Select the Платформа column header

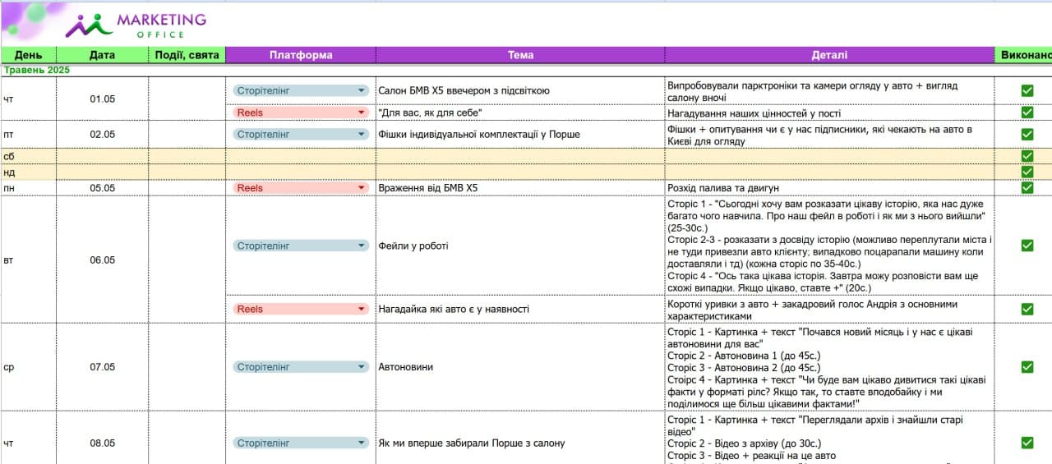click(x=301, y=55)
